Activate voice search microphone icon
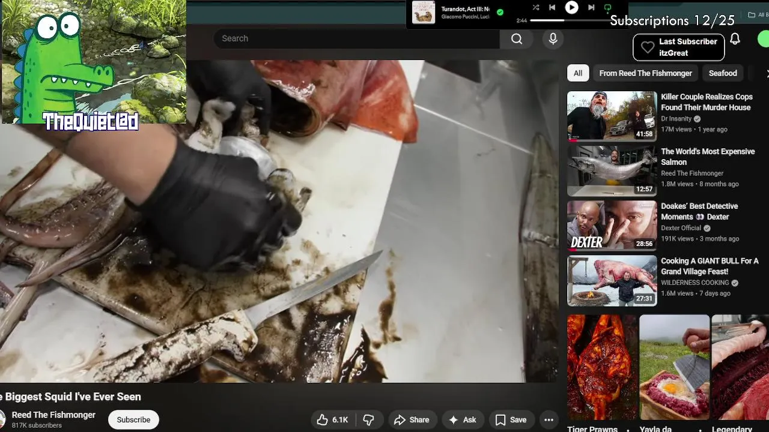769x432 pixels. coord(553,38)
